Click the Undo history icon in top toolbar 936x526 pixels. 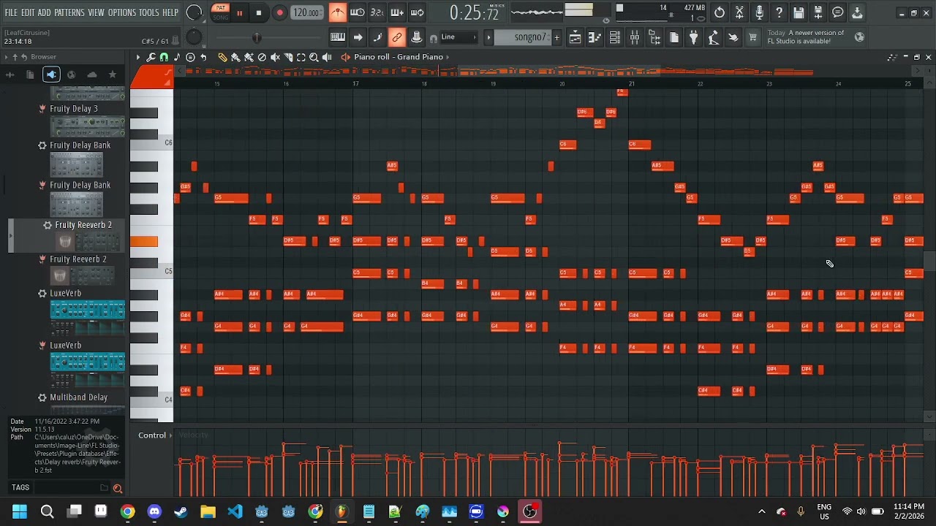720,12
